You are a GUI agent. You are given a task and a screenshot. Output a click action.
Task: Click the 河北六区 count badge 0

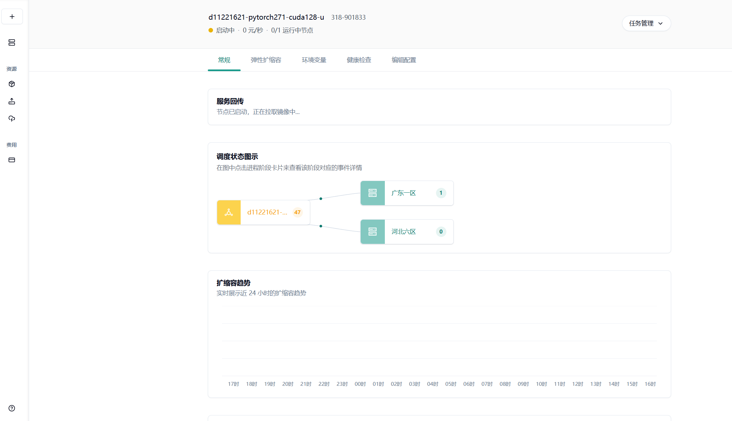(441, 232)
